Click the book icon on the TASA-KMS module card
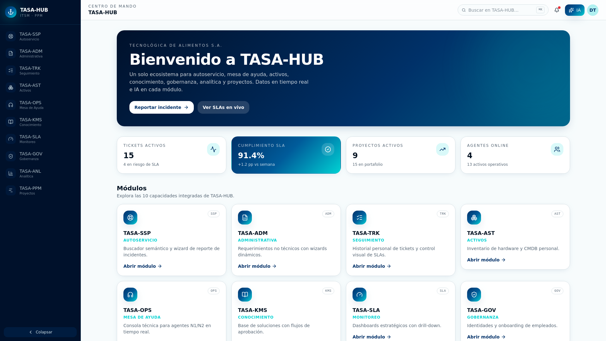 point(245,295)
